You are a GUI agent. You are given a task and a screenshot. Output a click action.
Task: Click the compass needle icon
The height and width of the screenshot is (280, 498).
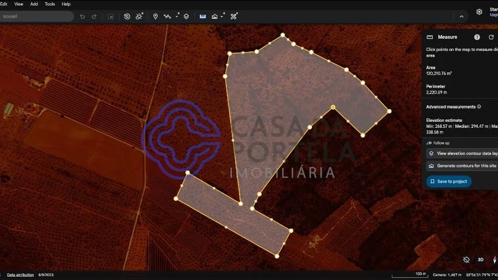495,260
